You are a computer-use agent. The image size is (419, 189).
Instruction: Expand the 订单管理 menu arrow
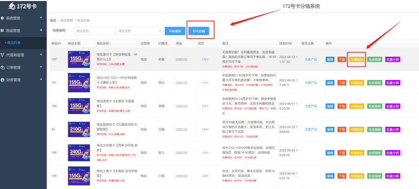tap(41, 67)
